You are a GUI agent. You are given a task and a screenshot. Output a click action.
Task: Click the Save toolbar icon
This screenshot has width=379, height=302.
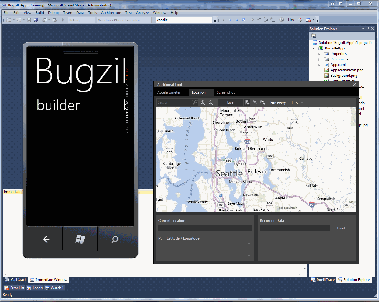[x=29, y=20]
